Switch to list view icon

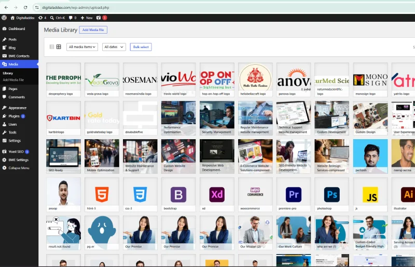point(52,47)
